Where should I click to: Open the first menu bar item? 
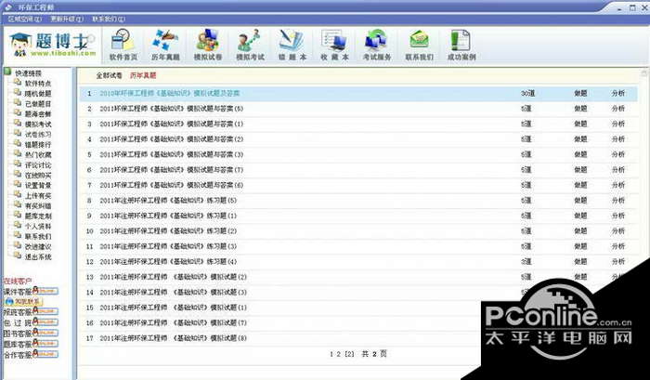pos(25,19)
